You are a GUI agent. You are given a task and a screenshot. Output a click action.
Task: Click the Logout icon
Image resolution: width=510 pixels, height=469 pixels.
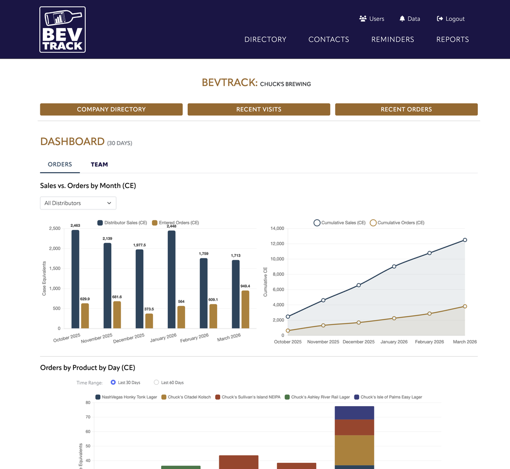pyautogui.click(x=440, y=18)
